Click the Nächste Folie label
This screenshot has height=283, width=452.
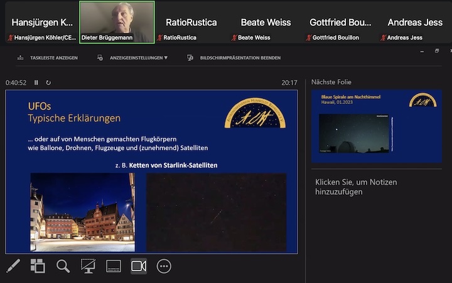coord(331,82)
